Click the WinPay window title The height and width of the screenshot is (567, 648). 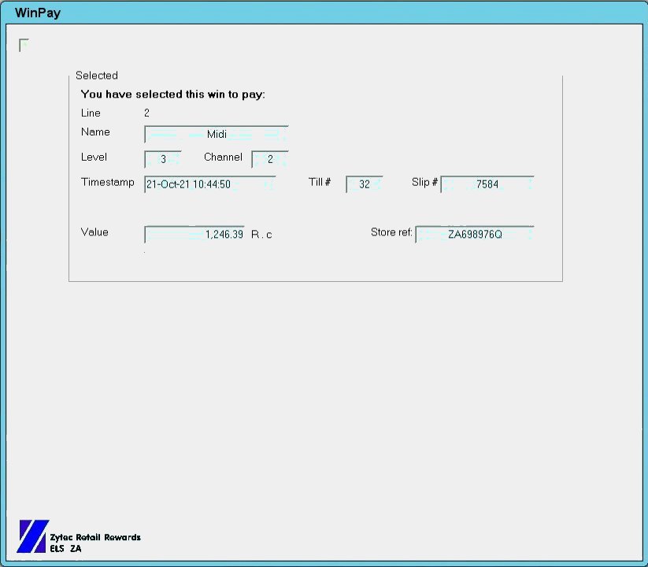point(38,13)
